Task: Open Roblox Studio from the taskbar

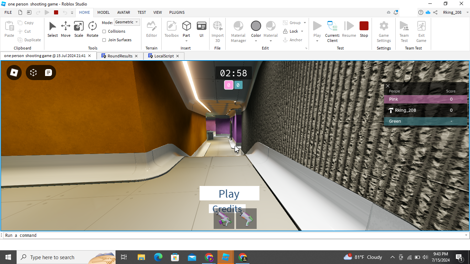Action: [225, 257]
